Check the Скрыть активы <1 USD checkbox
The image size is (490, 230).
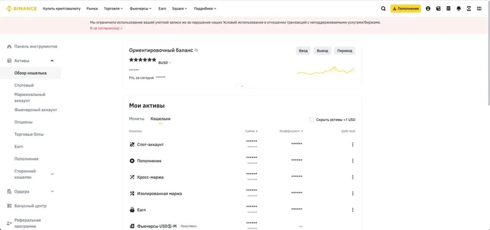[312, 120]
